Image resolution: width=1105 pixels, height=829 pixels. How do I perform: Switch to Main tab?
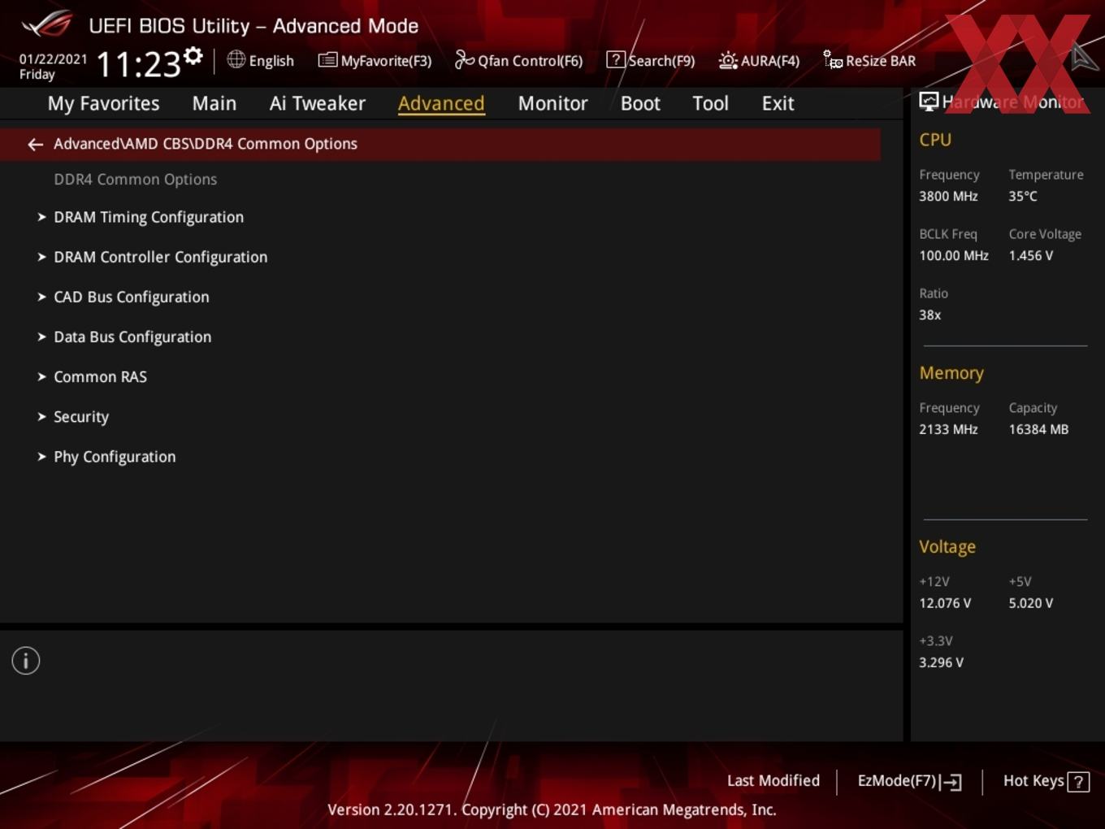pyautogui.click(x=214, y=104)
